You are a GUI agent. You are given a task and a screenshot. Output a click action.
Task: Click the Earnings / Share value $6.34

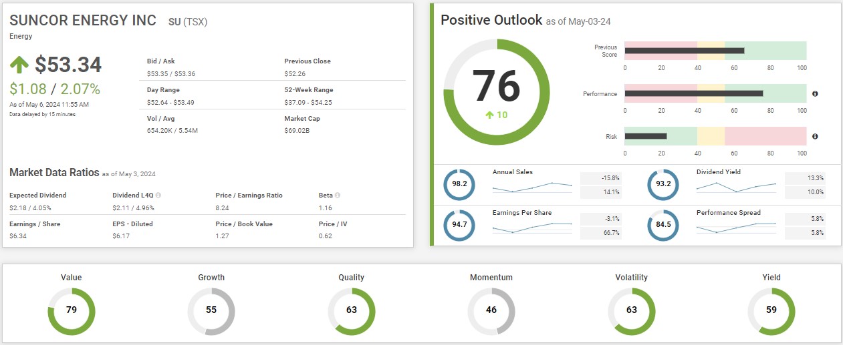point(19,236)
